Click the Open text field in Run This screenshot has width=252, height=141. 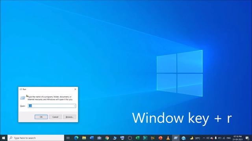coord(52,106)
